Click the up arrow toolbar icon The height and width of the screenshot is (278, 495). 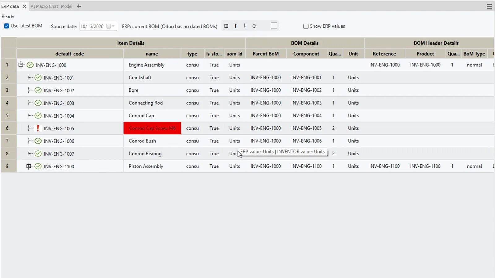(x=235, y=26)
